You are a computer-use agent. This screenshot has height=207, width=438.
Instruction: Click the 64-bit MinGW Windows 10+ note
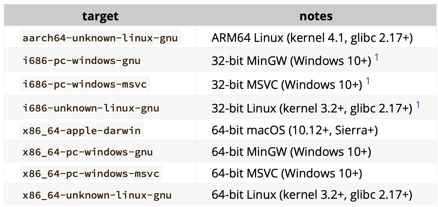pos(291,152)
